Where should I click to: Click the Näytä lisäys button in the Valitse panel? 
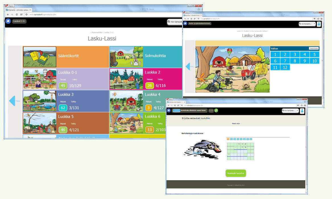pos(314,48)
